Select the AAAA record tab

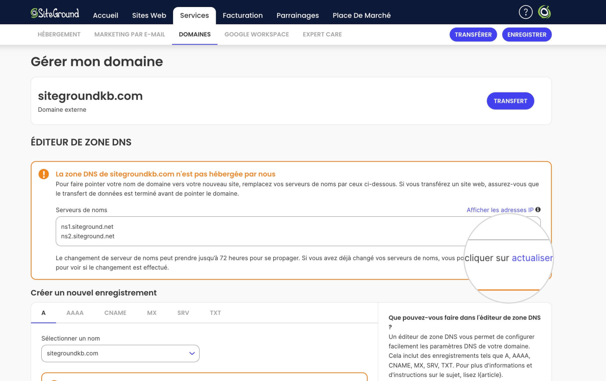75,313
